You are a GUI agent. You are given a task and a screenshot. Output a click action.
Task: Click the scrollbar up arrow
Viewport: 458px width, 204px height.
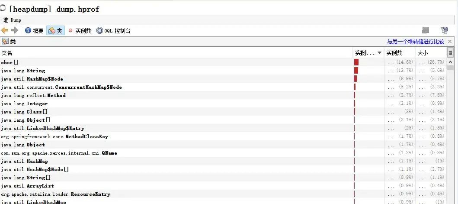click(450, 62)
